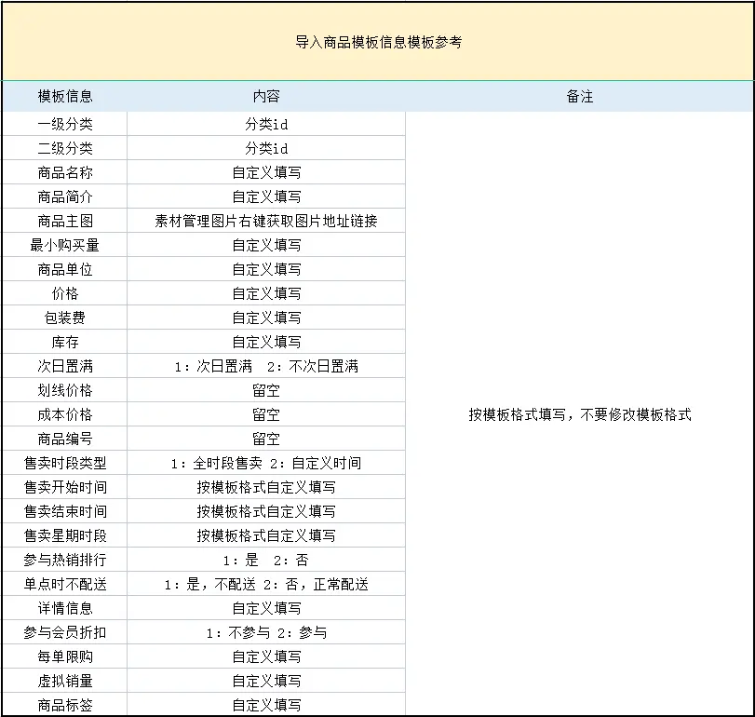Select the 价格 label cell
The height and width of the screenshot is (717, 755).
65,293
